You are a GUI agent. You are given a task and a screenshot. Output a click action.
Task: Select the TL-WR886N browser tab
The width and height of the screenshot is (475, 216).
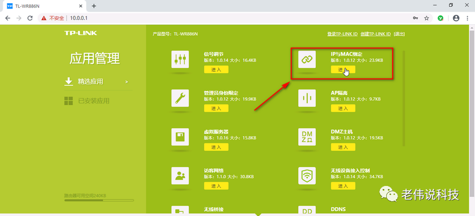tap(45, 6)
